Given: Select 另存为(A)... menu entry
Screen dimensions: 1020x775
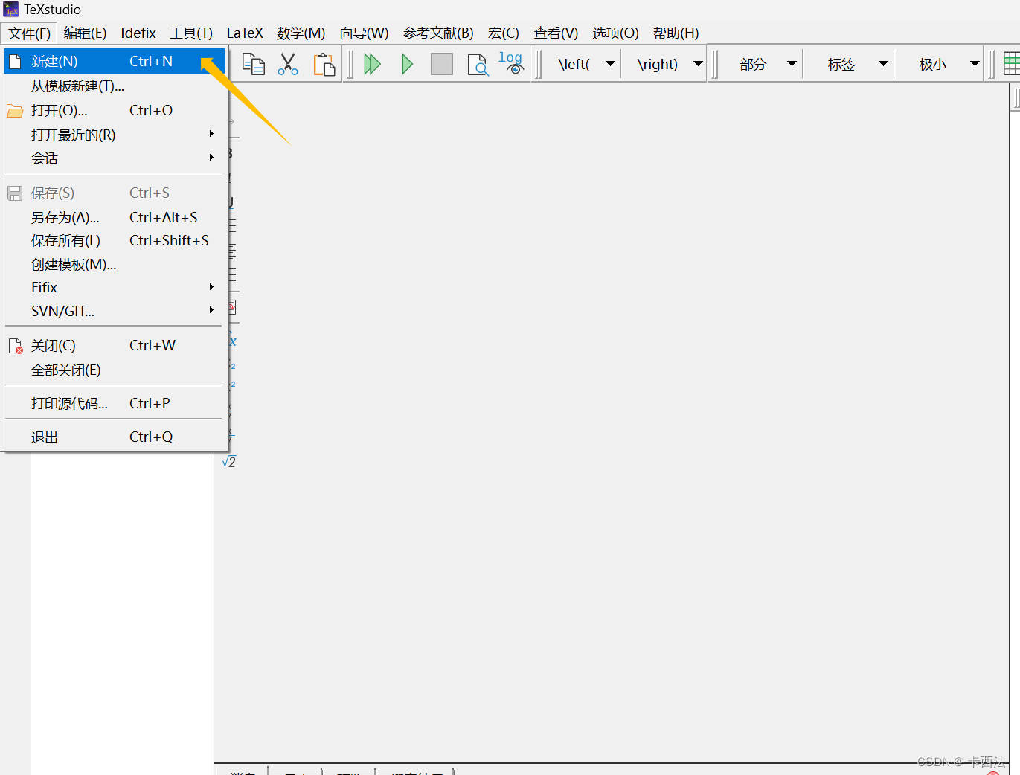Looking at the screenshot, I should [114, 217].
